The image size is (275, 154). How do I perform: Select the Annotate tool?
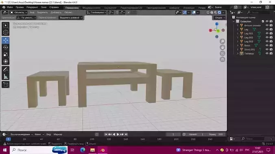pos(6,70)
